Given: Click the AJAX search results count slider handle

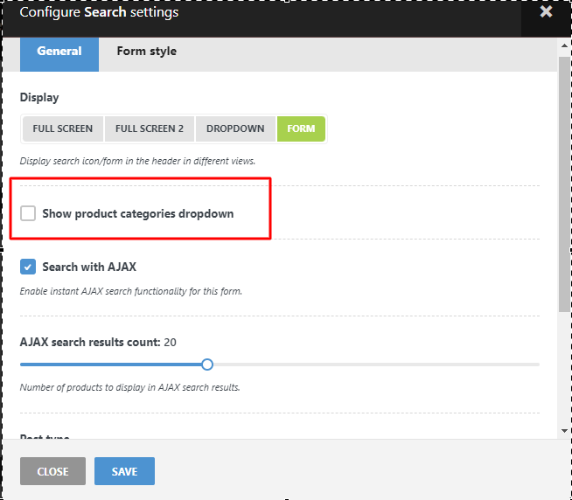Looking at the screenshot, I should (x=207, y=365).
